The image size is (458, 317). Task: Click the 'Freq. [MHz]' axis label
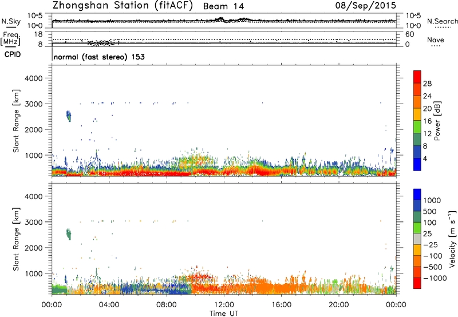click(11, 38)
